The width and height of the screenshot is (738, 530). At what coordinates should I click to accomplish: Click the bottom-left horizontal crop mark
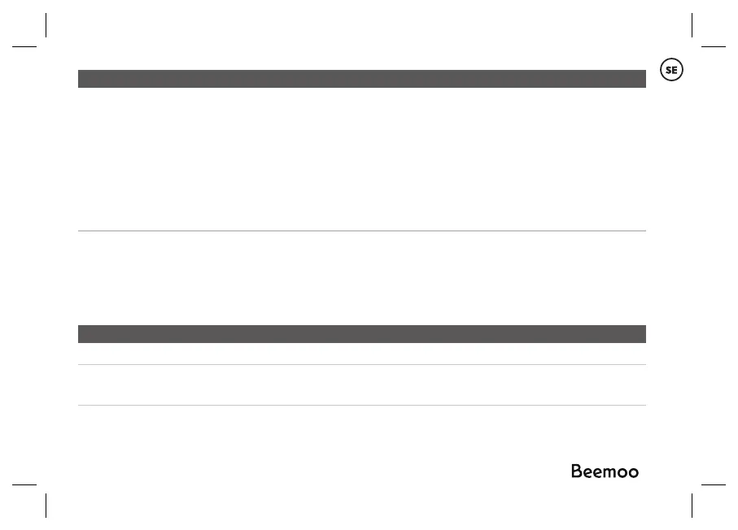pos(25,483)
